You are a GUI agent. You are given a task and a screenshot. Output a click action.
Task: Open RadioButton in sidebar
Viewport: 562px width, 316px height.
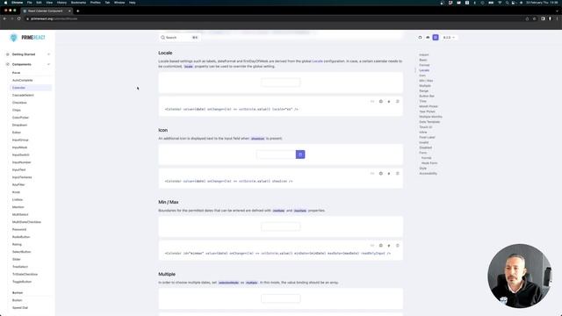[21, 237]
